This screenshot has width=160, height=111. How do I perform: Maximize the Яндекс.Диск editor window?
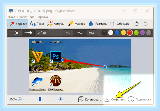click(136, 11)
